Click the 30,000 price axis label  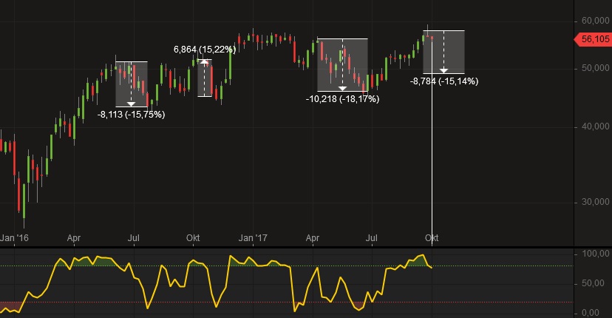point(595,202)
